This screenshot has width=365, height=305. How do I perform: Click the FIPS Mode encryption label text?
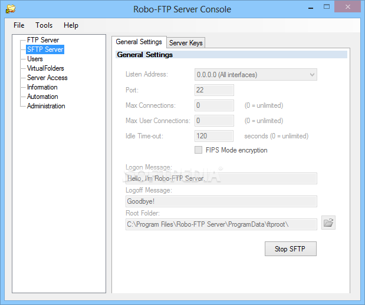tap(236, 150)
